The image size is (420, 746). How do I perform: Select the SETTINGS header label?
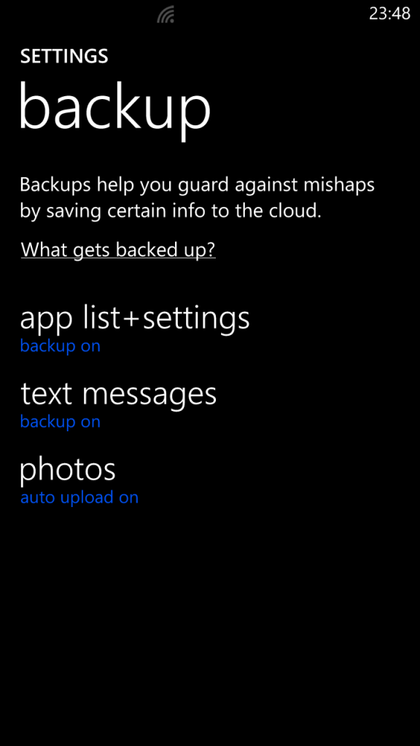point(64,56)
